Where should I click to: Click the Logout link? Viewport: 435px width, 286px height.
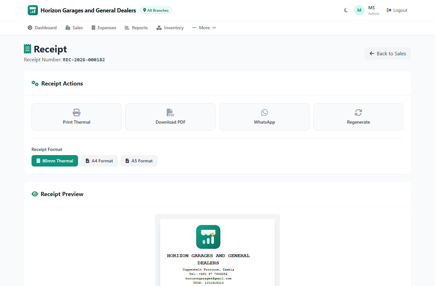tap(397, 10)
